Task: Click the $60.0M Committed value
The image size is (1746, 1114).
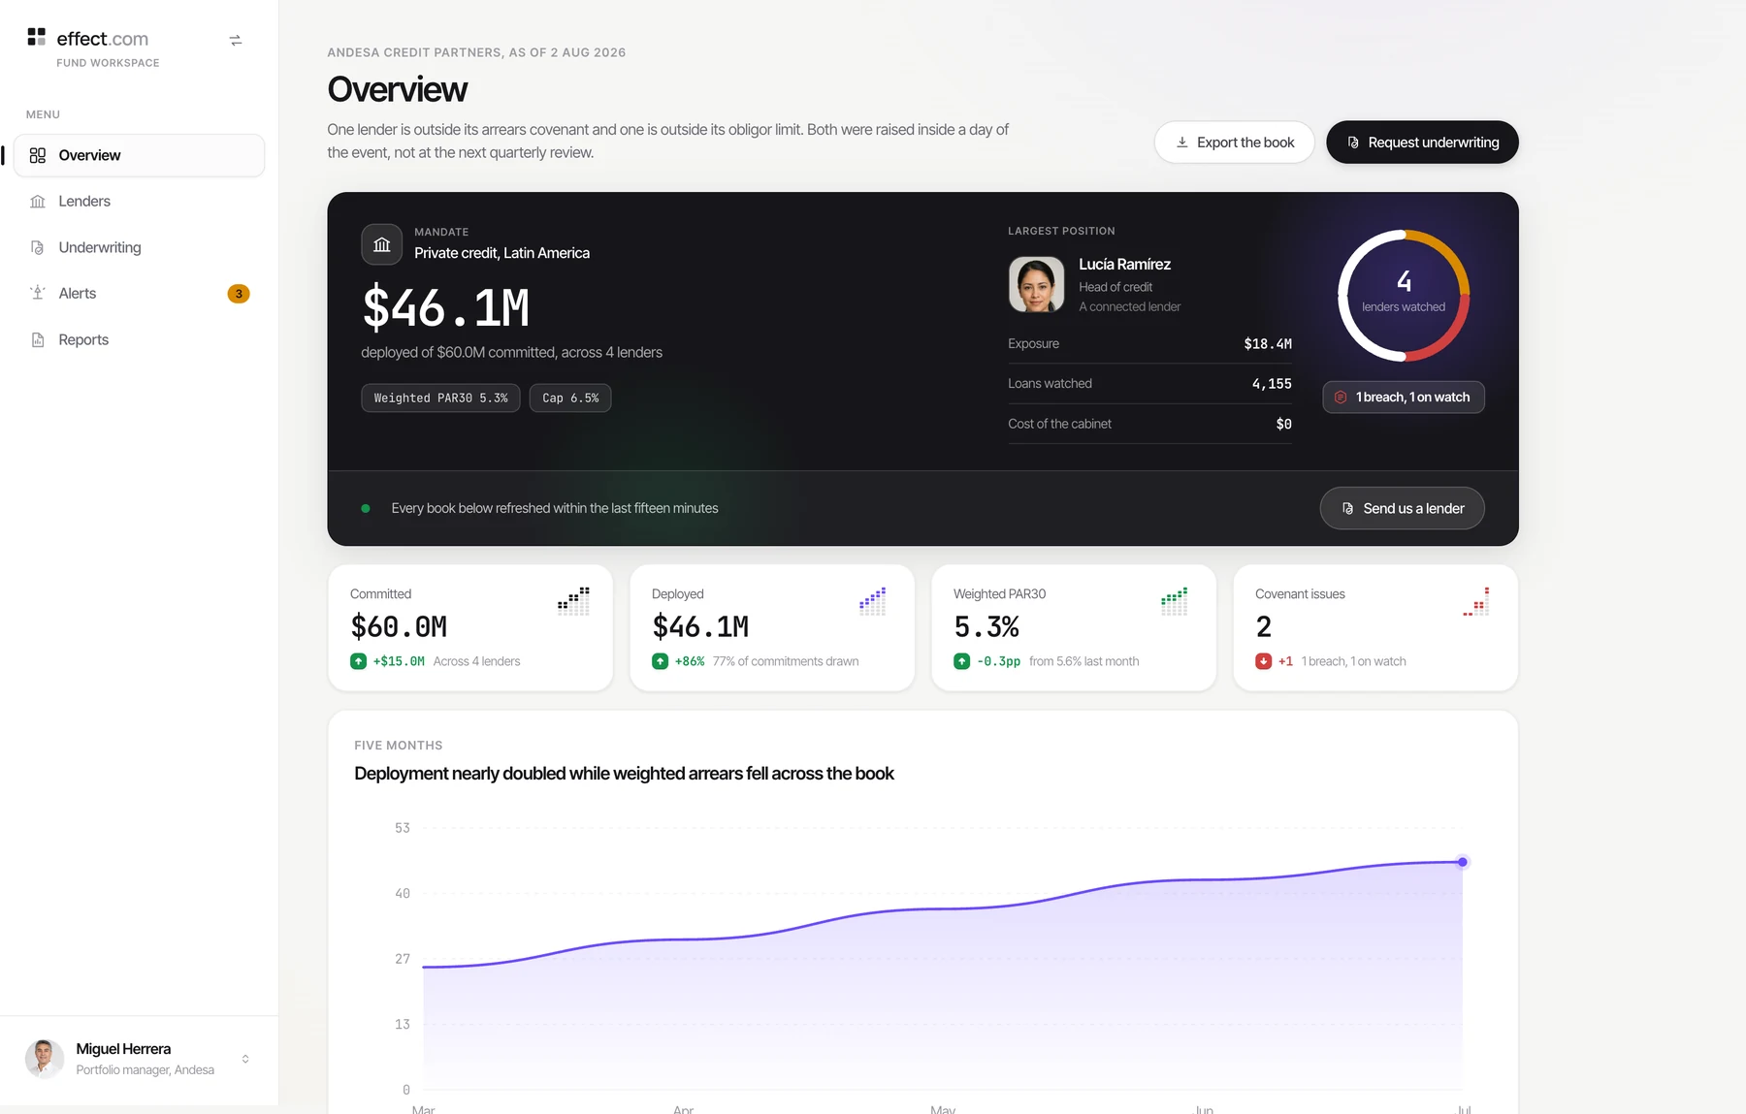Action: click(x=399, y=627)
